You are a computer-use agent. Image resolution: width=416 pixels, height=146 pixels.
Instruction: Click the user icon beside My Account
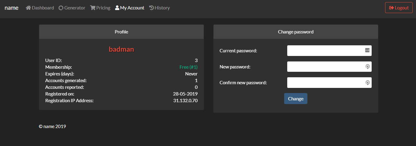click(x=117, y=8)
